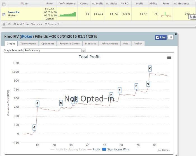Click the resize grip at chart corner
The image size is (196, 156).
coord(176,155)
